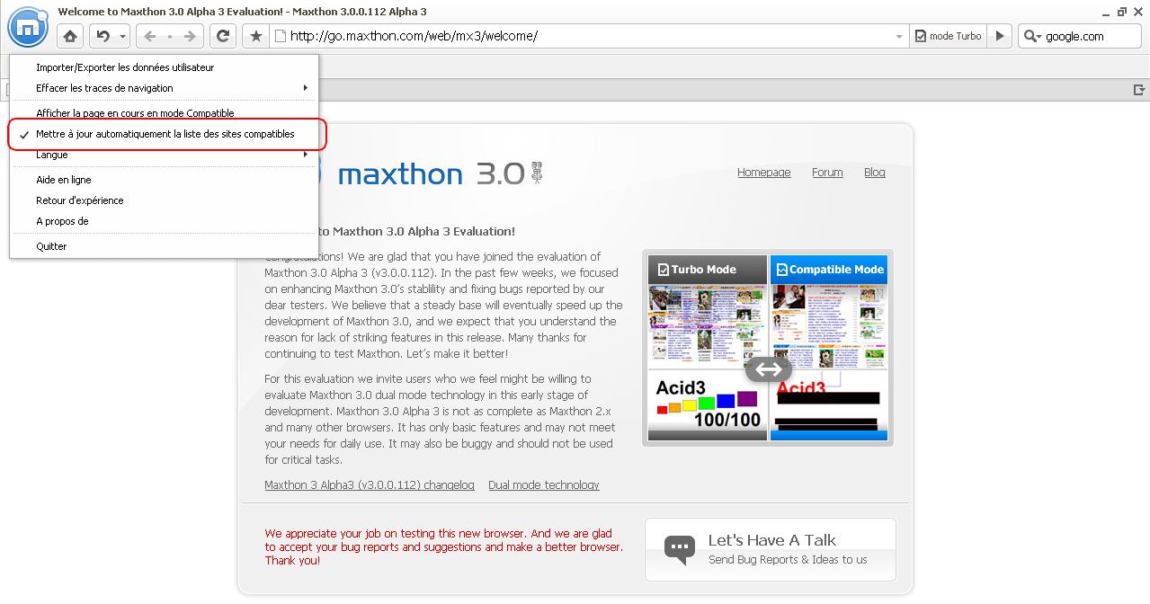The height and width of the screenshot is (604, 1150).
Task: Click the 'Send Bug Reports & Ideas to us' text
Action: pos(788,560)
